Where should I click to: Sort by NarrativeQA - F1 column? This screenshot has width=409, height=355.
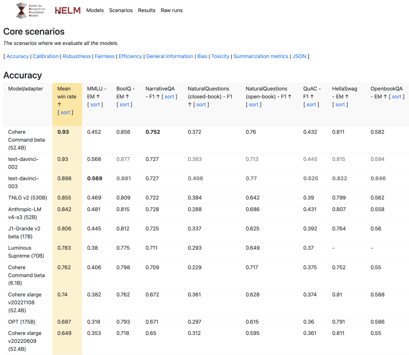tap(169, 96)
